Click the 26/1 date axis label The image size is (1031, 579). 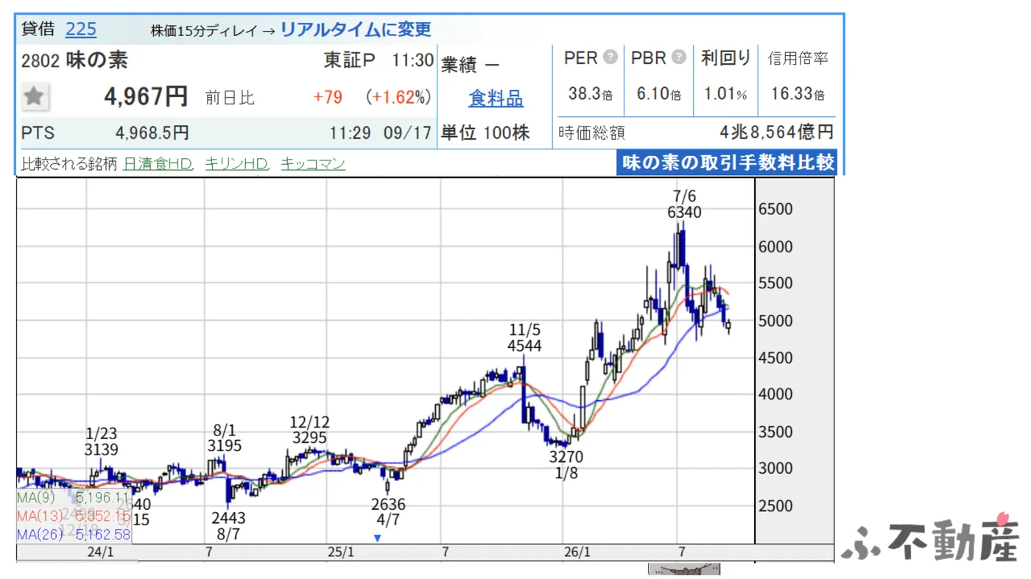[x=577, y=552]
